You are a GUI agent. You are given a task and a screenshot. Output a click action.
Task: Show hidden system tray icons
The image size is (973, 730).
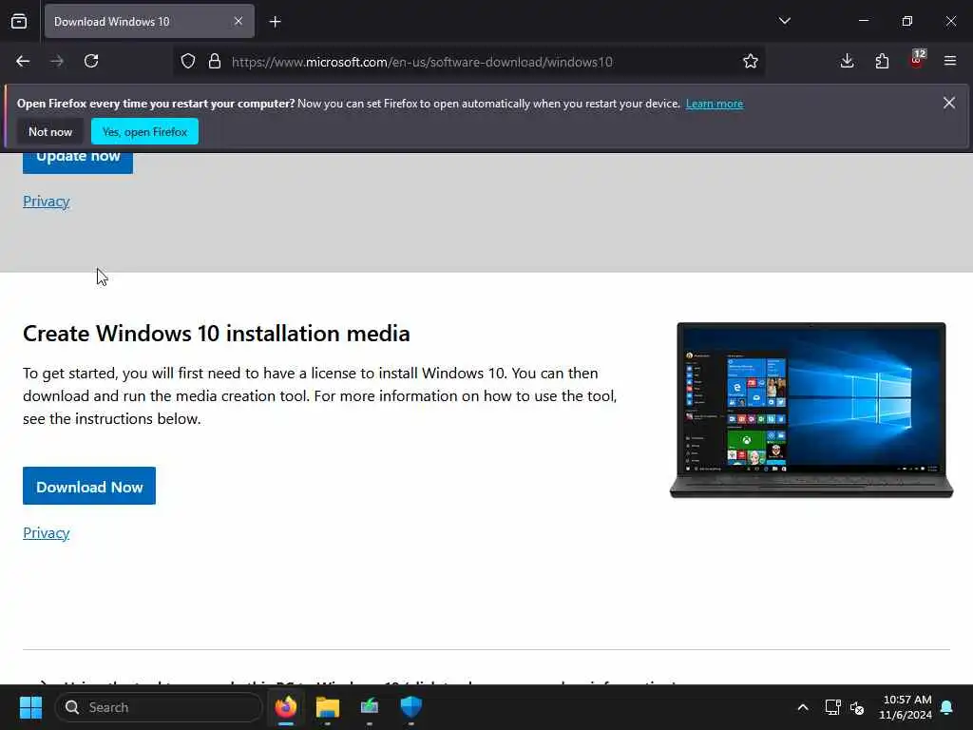pos(802,707)
